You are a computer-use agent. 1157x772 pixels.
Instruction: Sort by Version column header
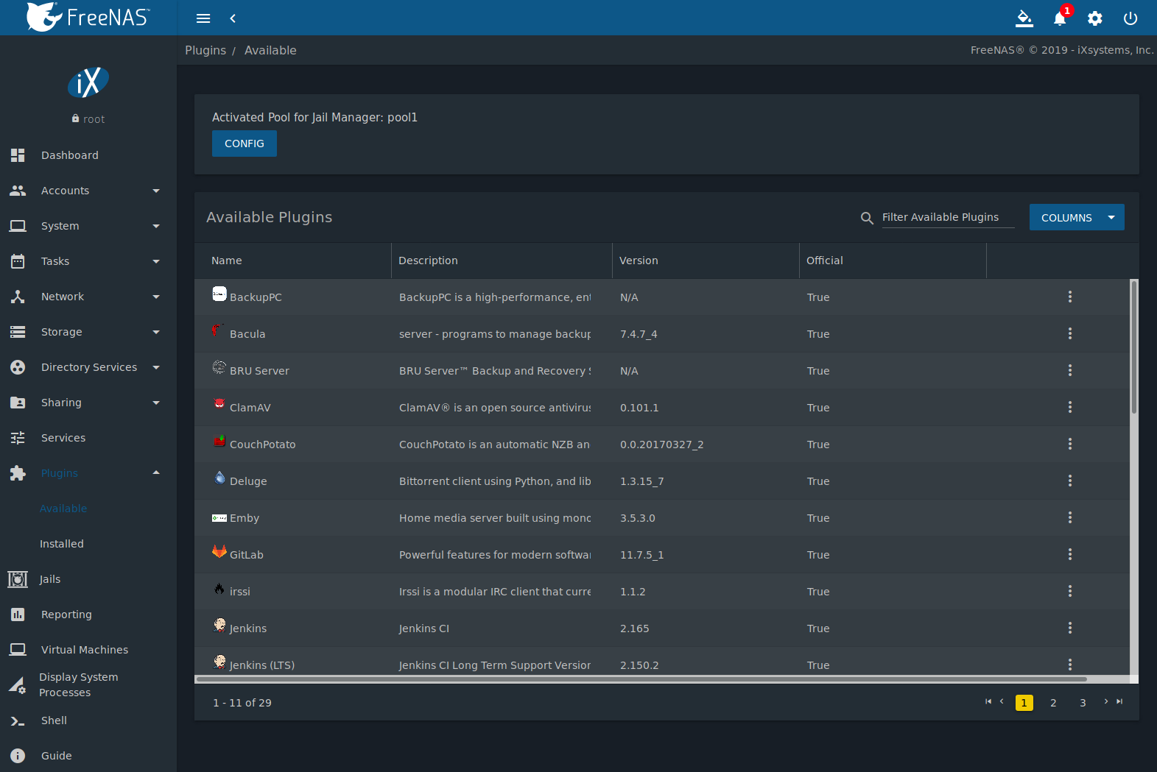(x=639, y=261)
